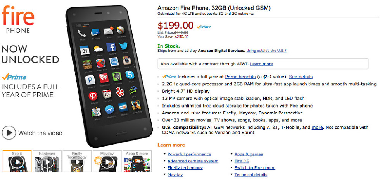Click the Facebook app icon on phone
The image size is (380, 186).
111,47
